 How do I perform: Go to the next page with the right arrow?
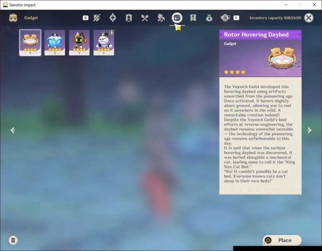click(x=309, y=130)
